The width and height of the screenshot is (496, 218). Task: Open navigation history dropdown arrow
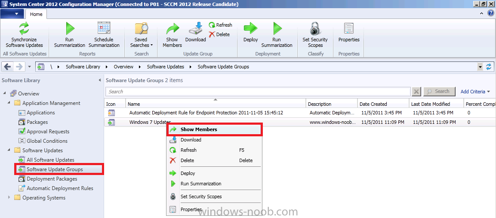tap(29, 67)
